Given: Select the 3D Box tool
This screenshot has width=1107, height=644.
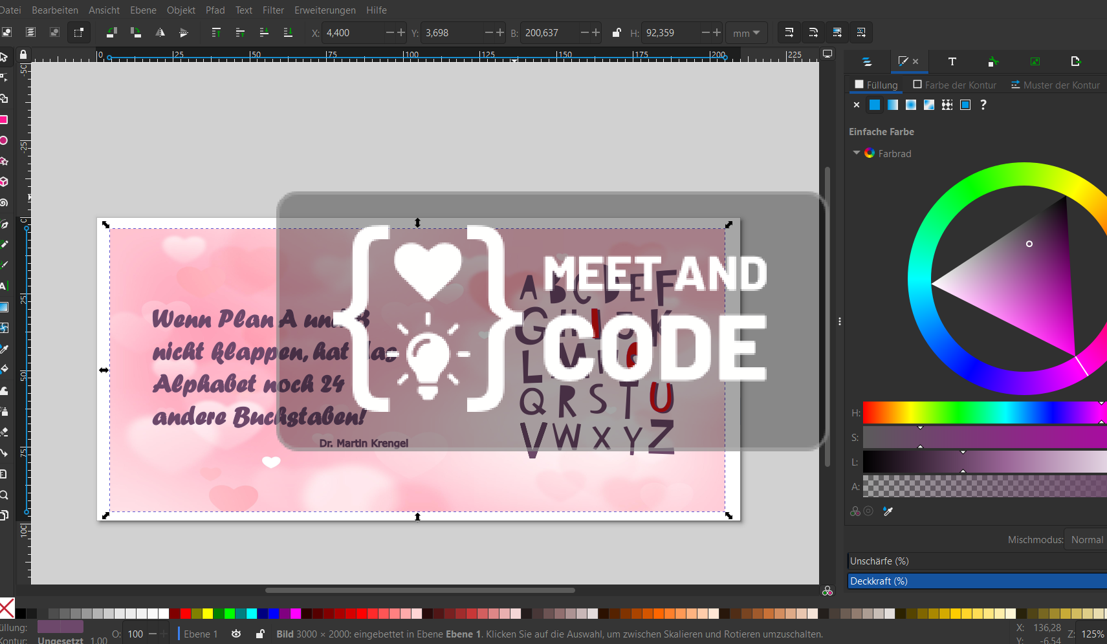Looking at the screenshot, I should [x=3, y=182].
